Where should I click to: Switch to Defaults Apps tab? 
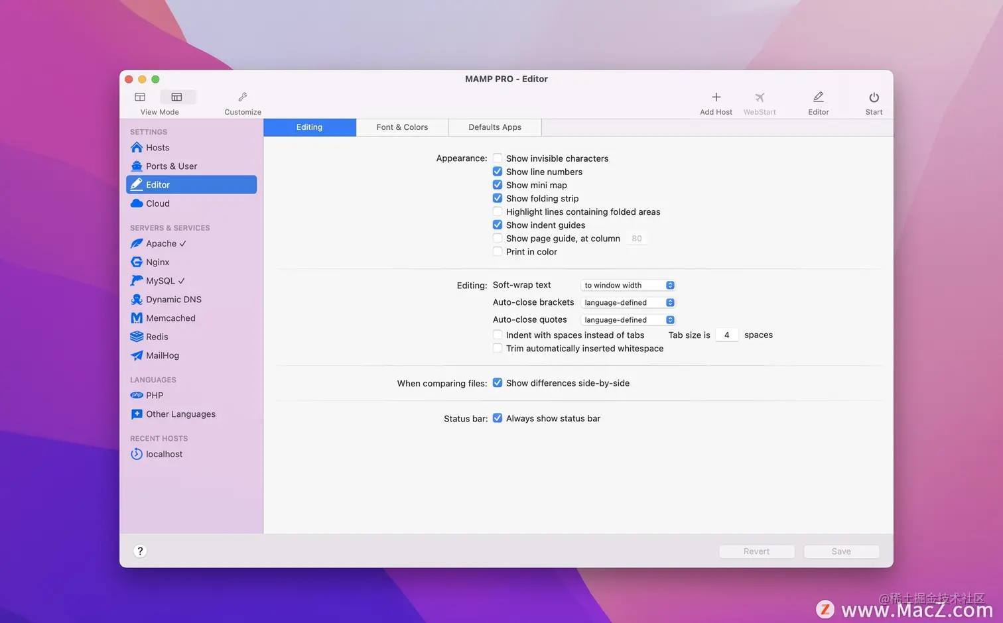(x=495, y=127)
